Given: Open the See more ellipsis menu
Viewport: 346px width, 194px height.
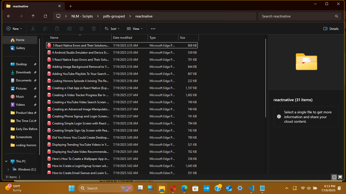Looking at the screenshot, I should (x=153, y=29).
